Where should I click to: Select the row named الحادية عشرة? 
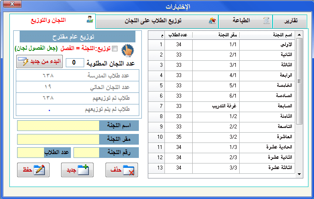point(221,147)
